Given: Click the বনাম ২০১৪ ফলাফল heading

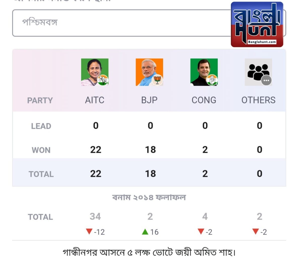Looking at the screenshot, I should tap(149, 198).
